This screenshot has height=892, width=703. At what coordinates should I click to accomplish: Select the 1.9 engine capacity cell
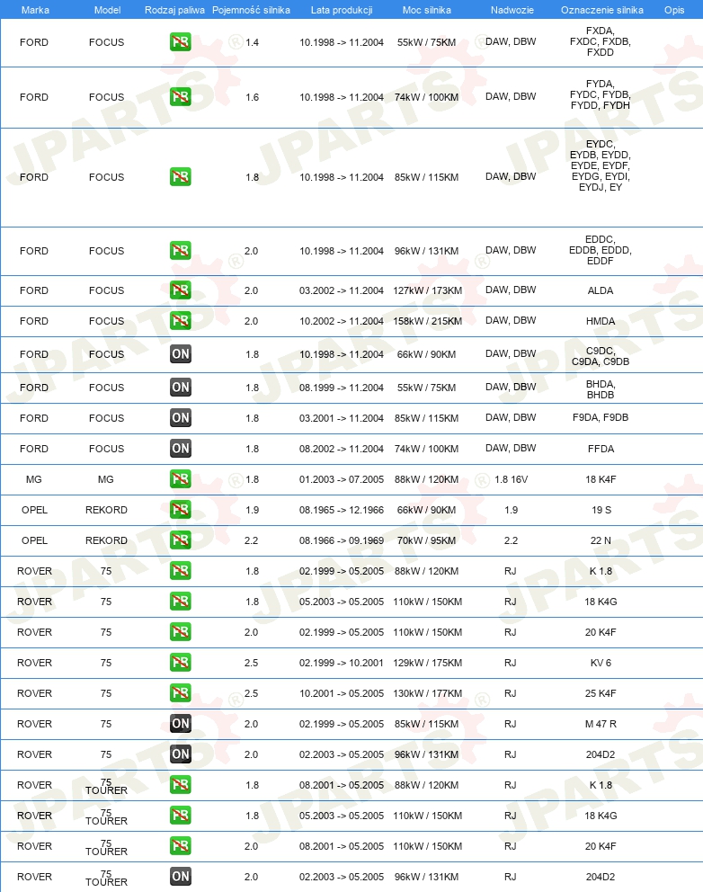coord(252,510)
